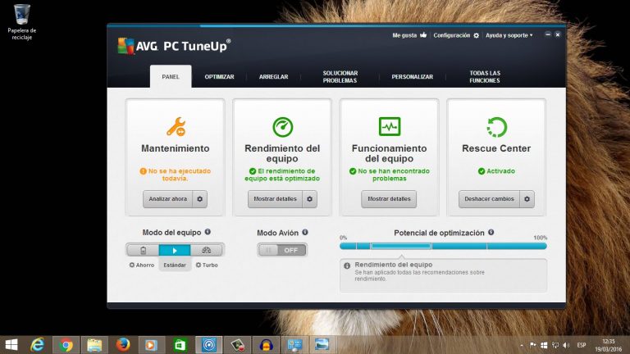Toggle the Modo Avión OFF switch
The height and width of the screenshot is (354, 630).
(x=282, y=250)
